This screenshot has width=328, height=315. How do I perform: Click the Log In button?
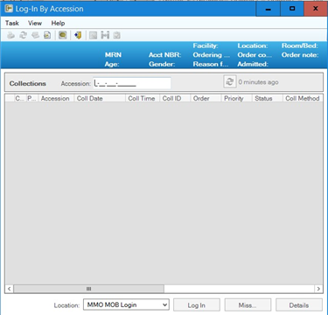point(197,305)
